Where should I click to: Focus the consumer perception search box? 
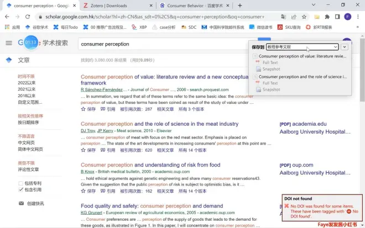tap(168, 44)
